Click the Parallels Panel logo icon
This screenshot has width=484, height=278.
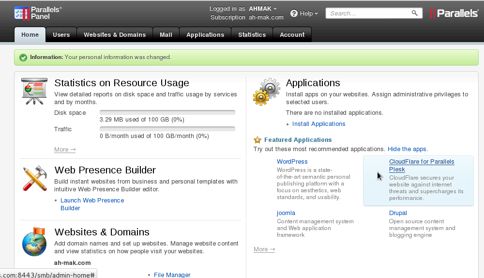pos(22,13)
